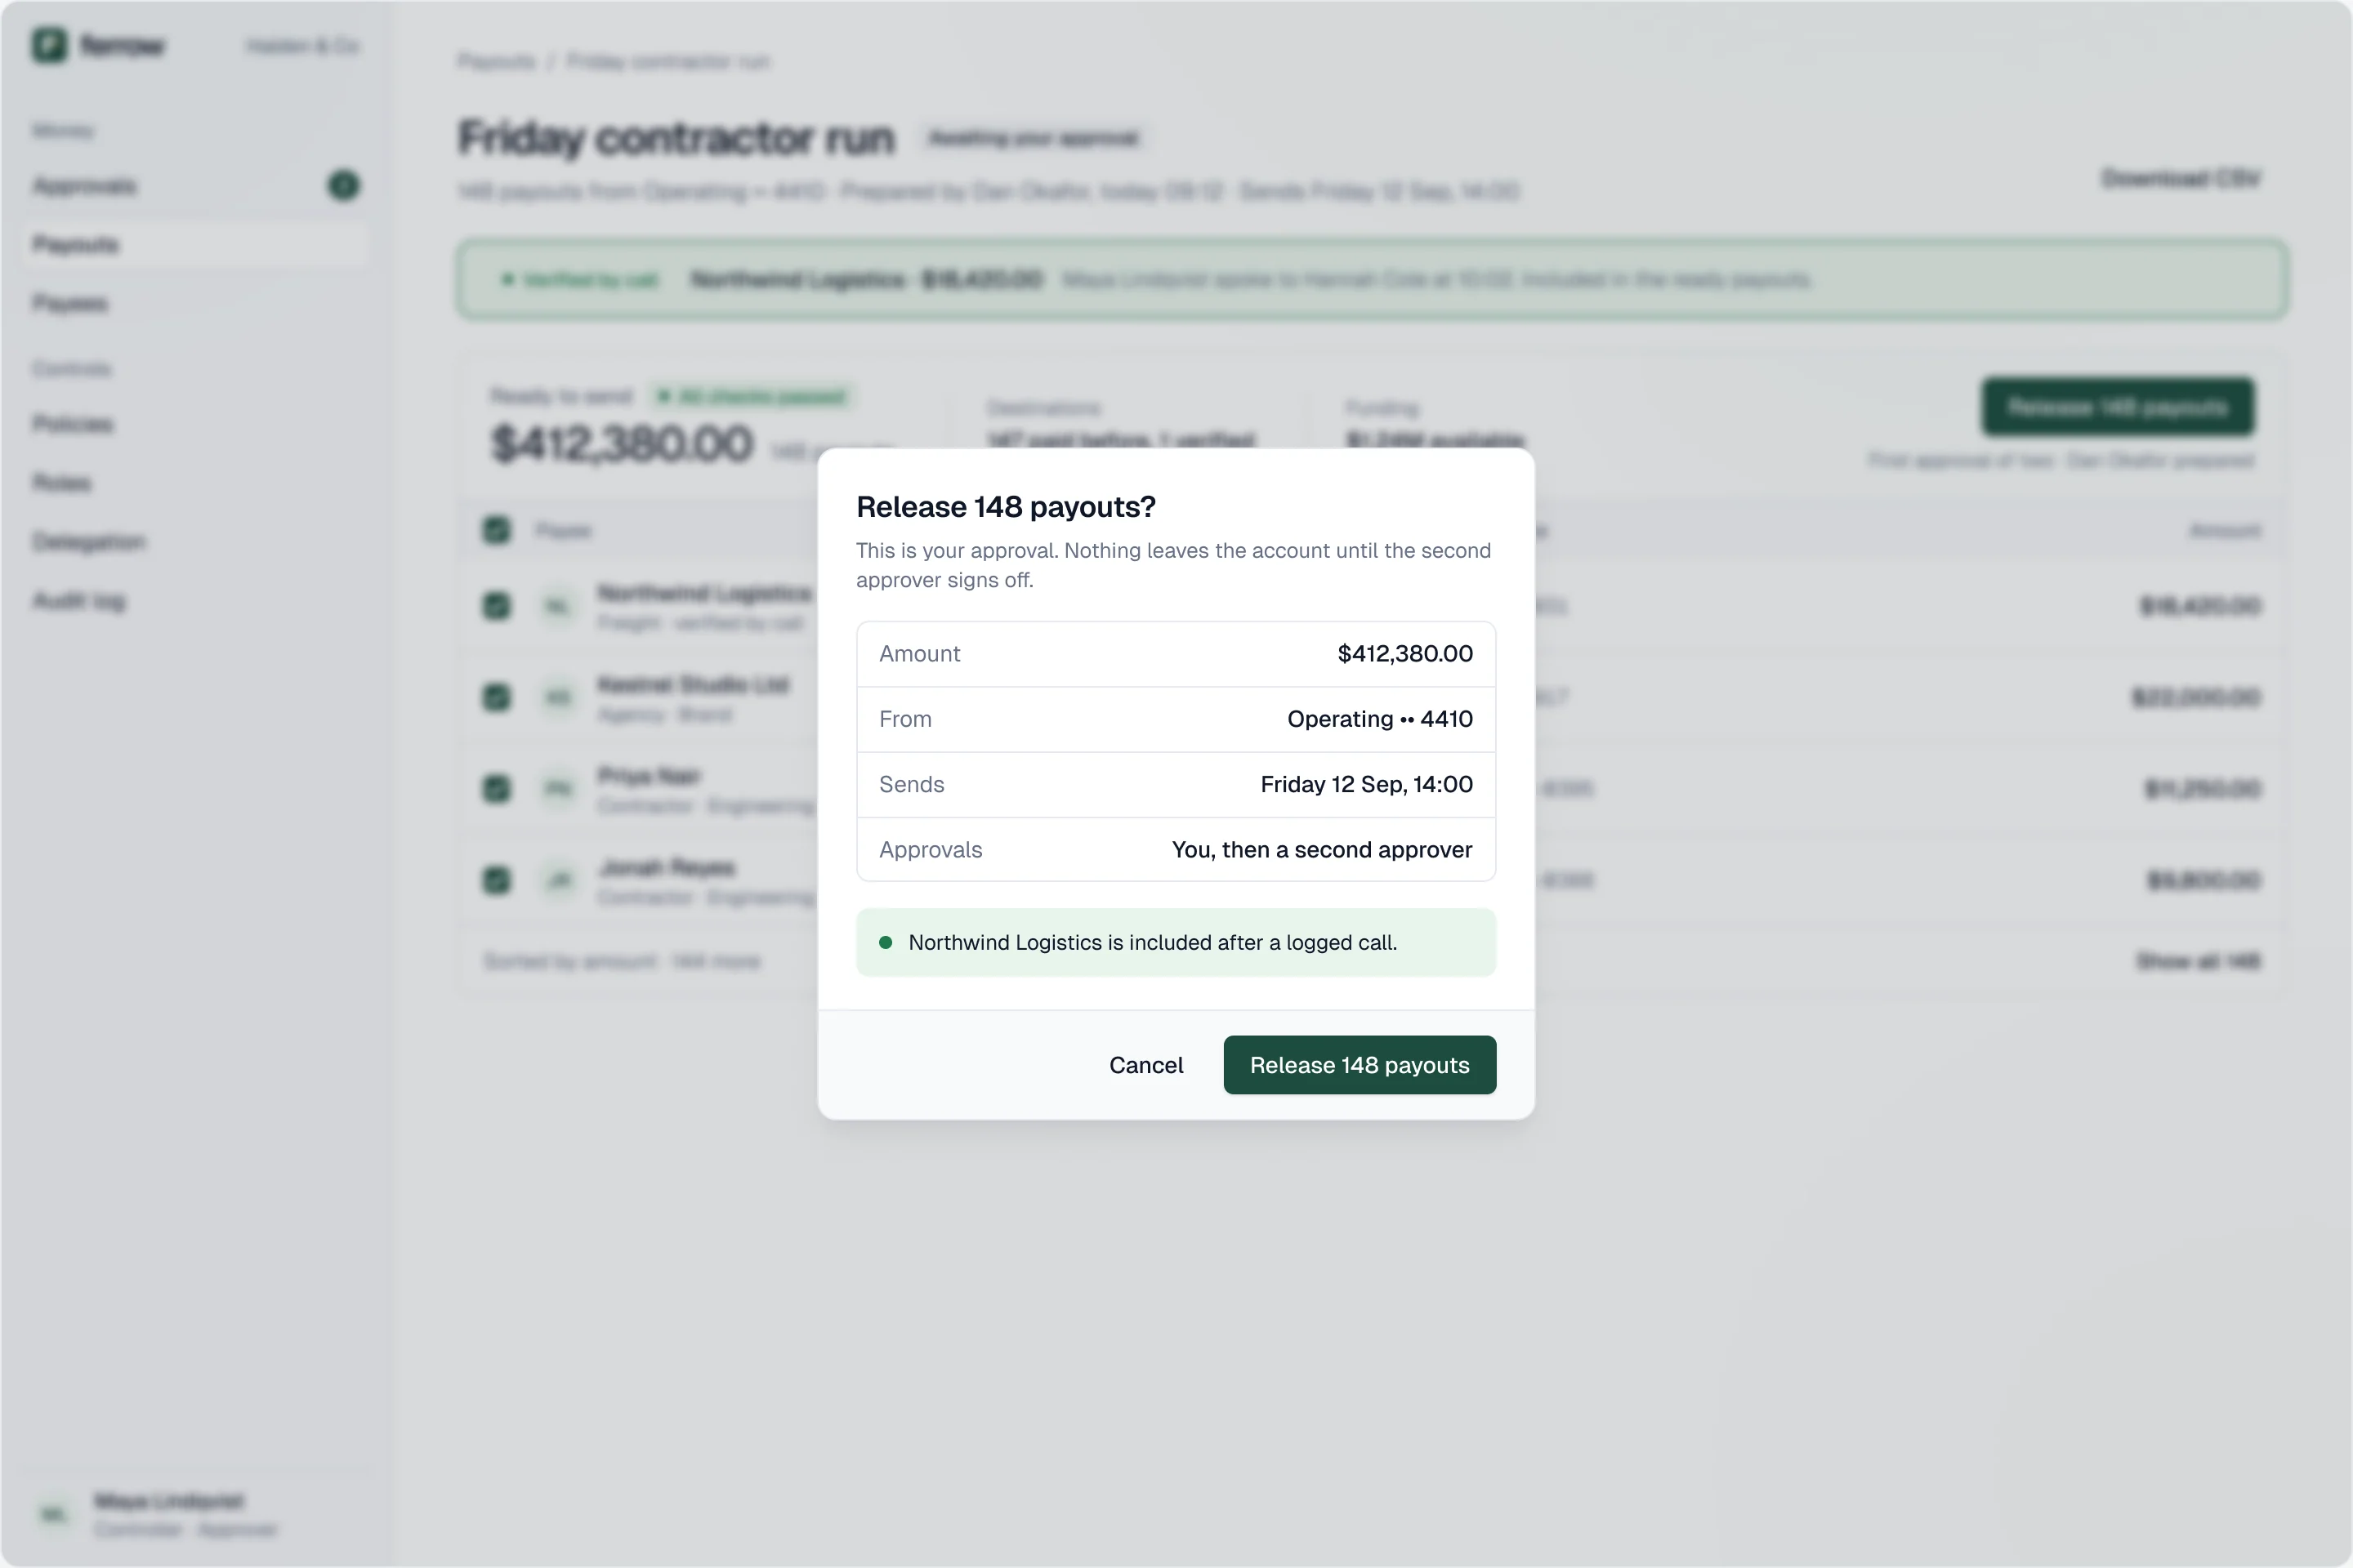
Task: Click the Sends Friday 12 Sep row
Action: coord(1176,785)
